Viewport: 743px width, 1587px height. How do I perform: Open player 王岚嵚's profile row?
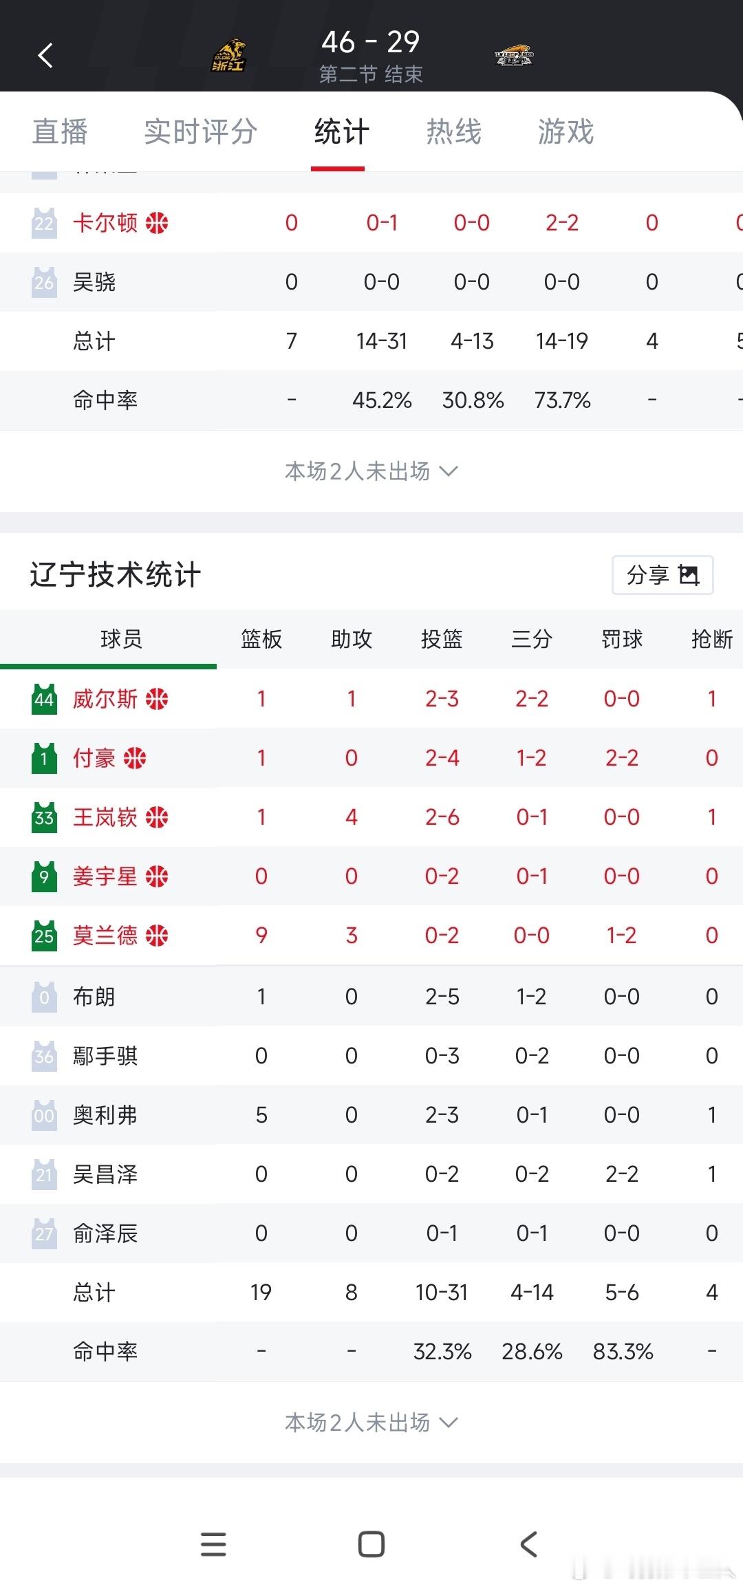[x=108, y=817]
